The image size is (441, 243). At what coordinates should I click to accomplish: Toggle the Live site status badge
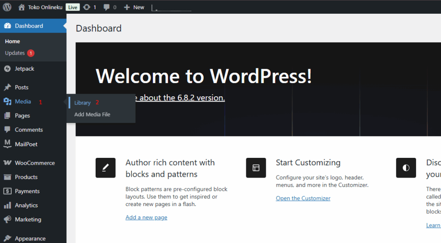(73, 7)
